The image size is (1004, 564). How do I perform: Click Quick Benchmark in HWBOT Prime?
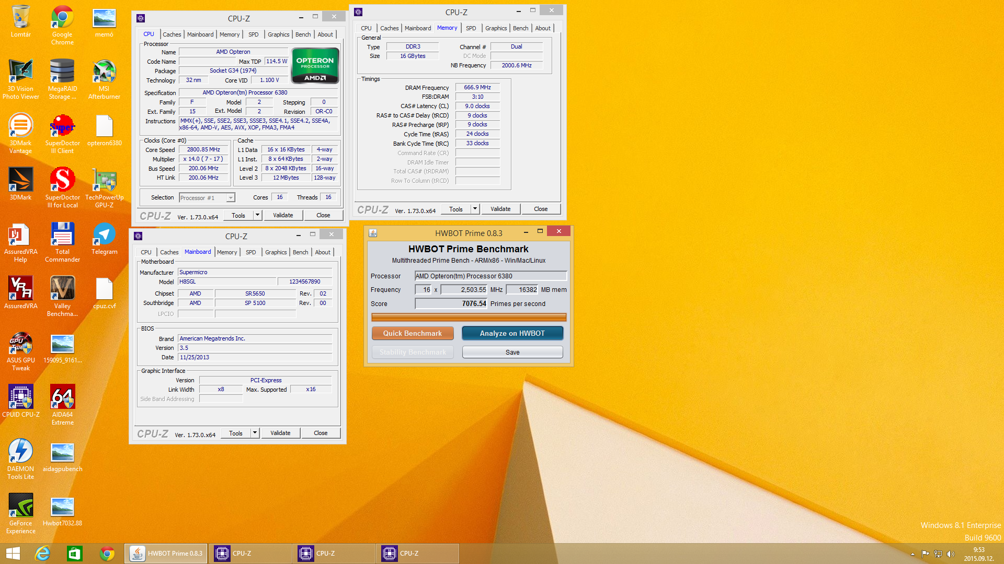[x=412, y=333]
